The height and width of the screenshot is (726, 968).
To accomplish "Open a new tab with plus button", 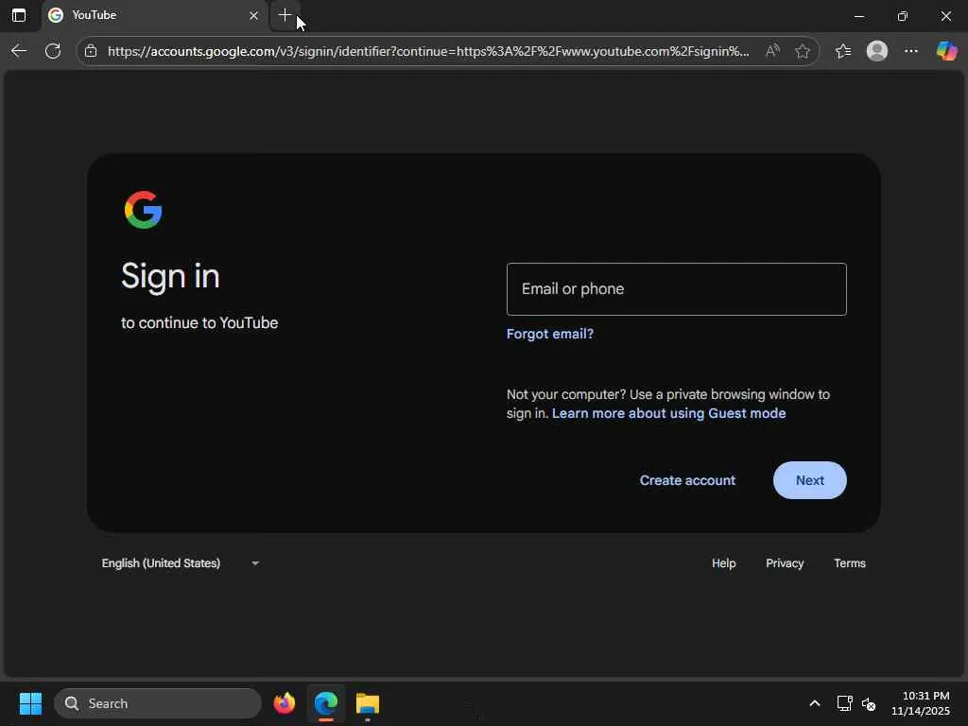I will click(x=285, y=15).
